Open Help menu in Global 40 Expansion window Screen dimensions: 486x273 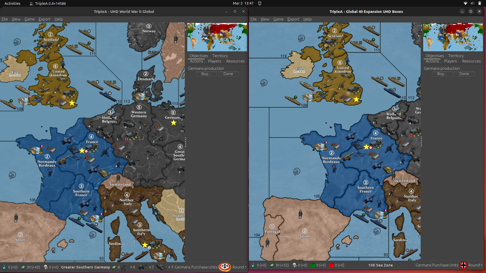(x=308, y=19)
